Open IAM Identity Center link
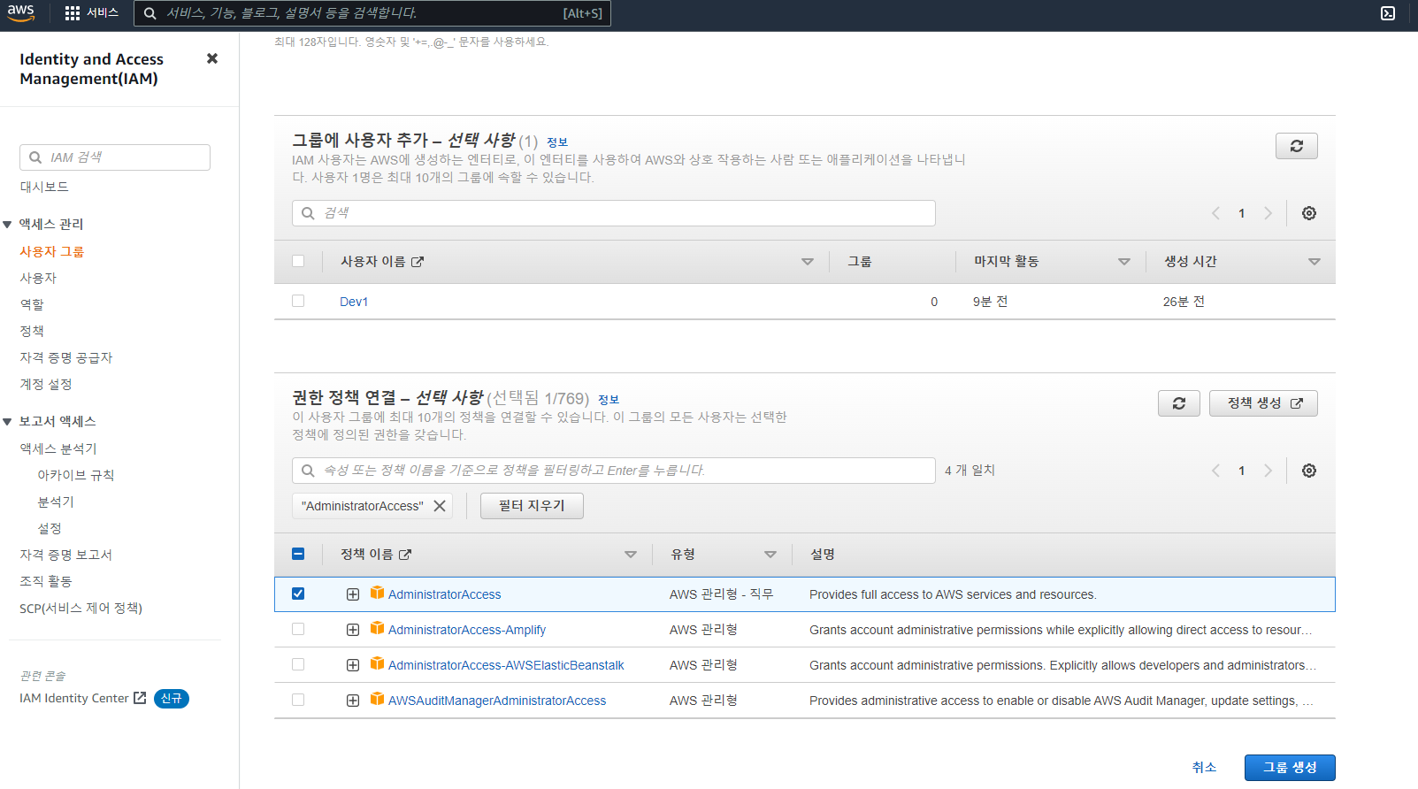The height and width of the screenshot is (789, 1418). coord(82,698)
